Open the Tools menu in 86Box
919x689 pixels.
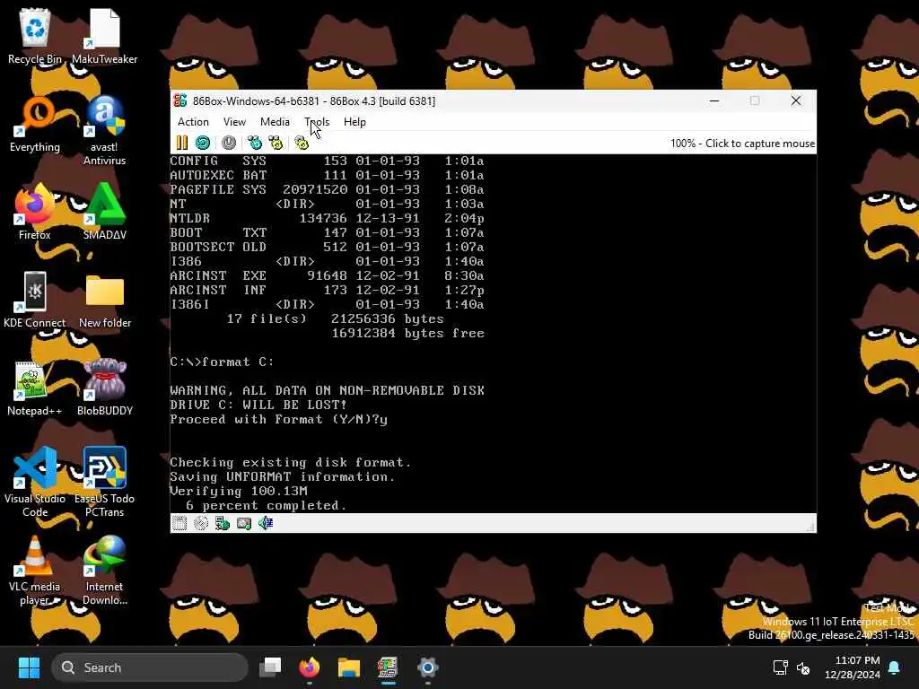[x=317, y=122]
